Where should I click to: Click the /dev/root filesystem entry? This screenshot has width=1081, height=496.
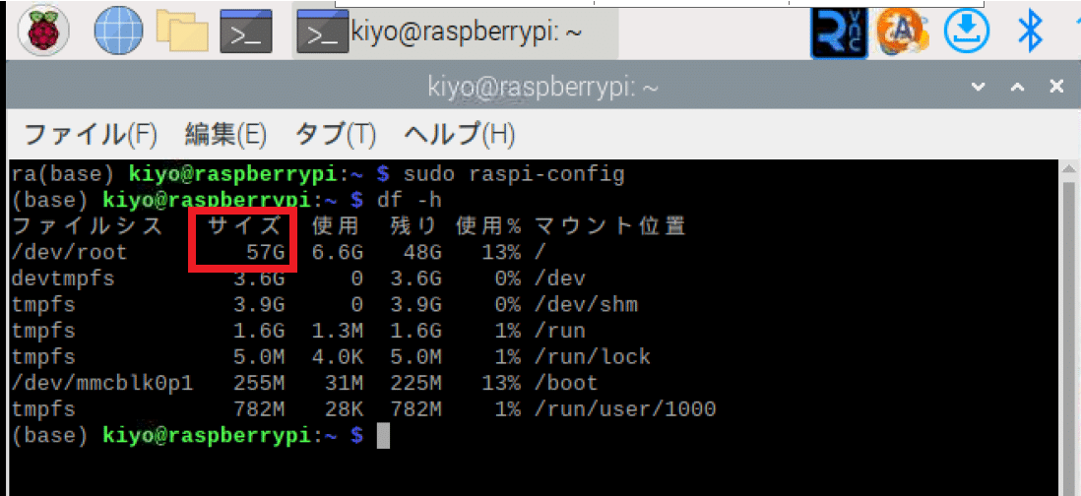tap(70, 253)
